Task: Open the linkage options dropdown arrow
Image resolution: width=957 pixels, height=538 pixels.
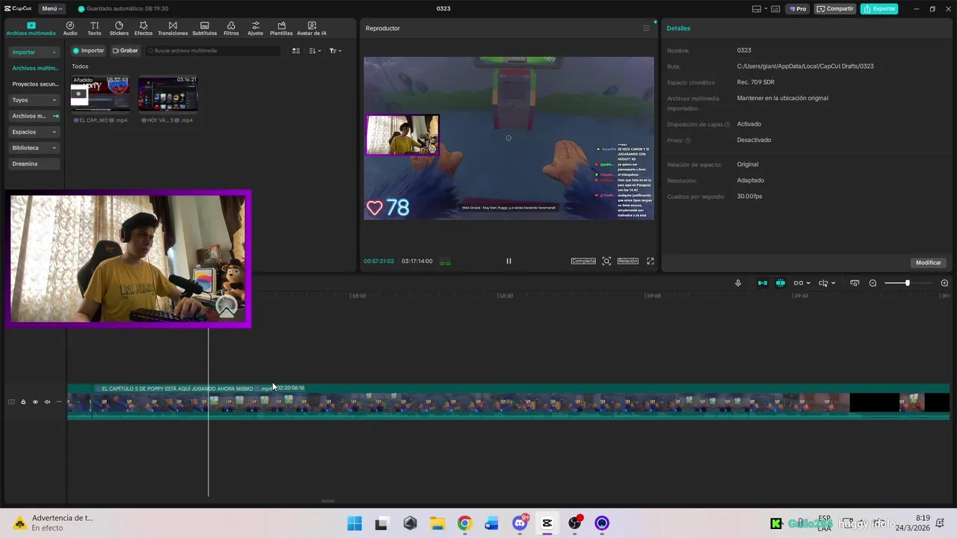Action: [809, 283]
